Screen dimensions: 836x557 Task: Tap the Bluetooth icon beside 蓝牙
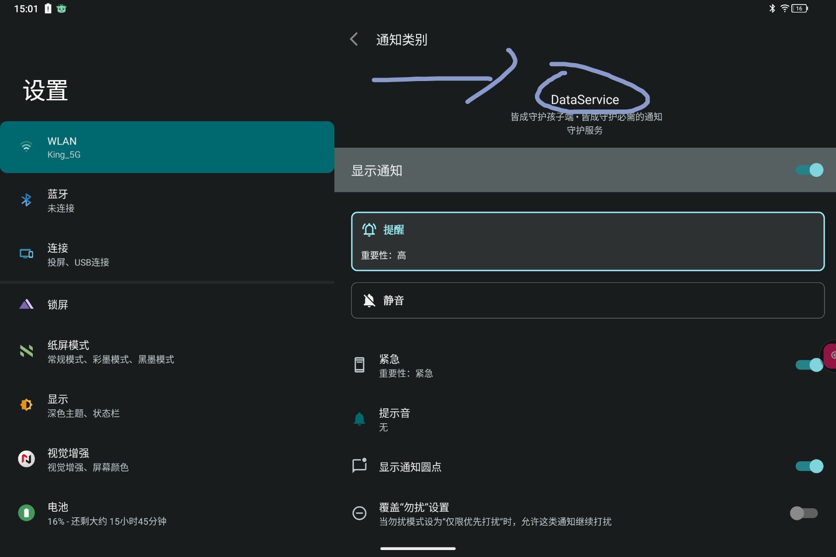pos(26,200)
